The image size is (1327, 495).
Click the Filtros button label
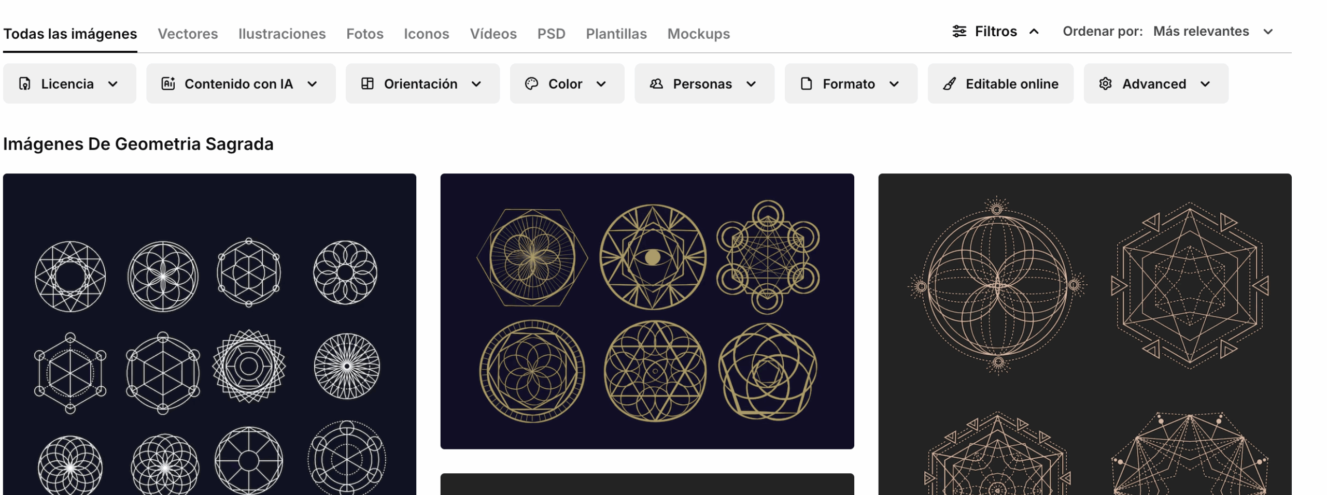coord(996,32)
